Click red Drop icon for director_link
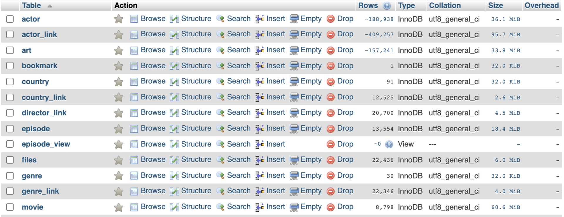This screenshot has height=217, width=564. [x=330, y=113]
